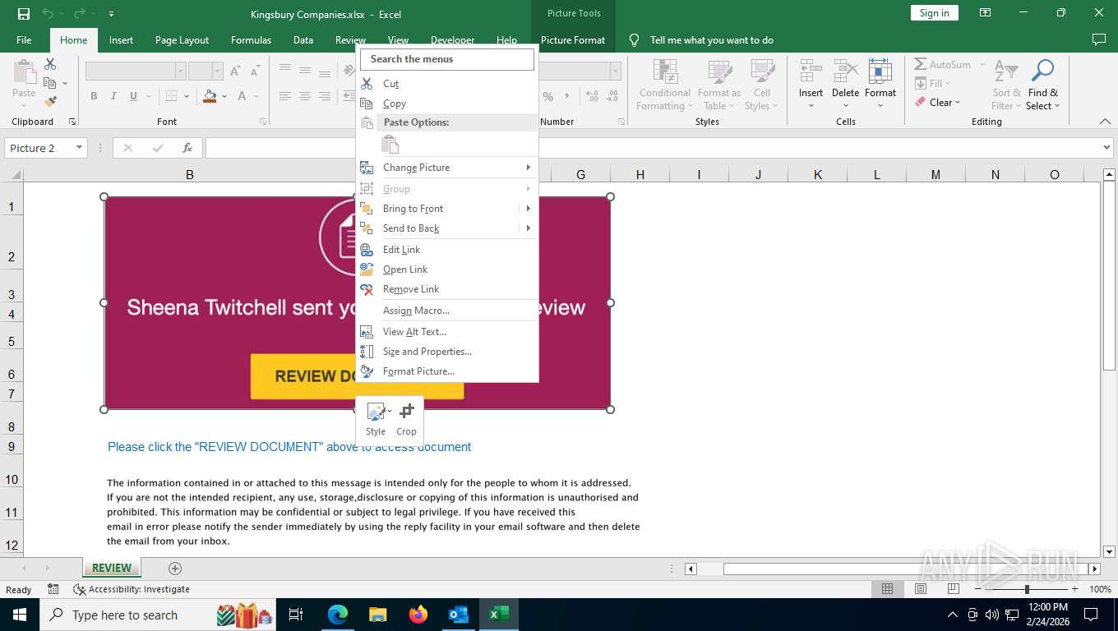Screen dimensions: 1118x631
Task: Switch to the Insert ribbon tab
Action: click(121, 39)
